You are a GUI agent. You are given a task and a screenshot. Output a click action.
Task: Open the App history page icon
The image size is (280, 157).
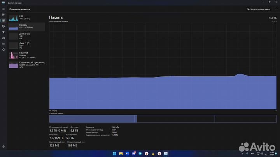[3, 26]
